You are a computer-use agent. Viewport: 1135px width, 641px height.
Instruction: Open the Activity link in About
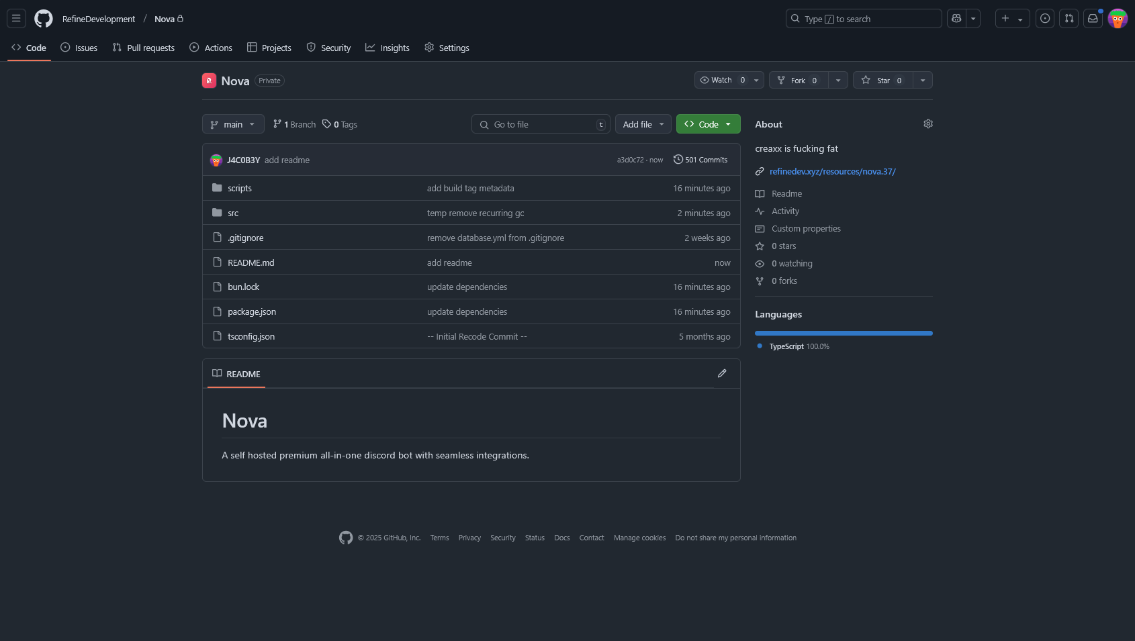click(x=778, y=211)
